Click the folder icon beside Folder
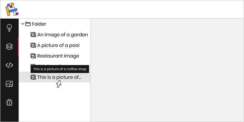244x122 pixels. pos(28,24)
